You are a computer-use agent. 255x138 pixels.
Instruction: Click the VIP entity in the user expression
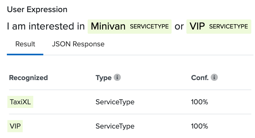click(x=197, y=26)
